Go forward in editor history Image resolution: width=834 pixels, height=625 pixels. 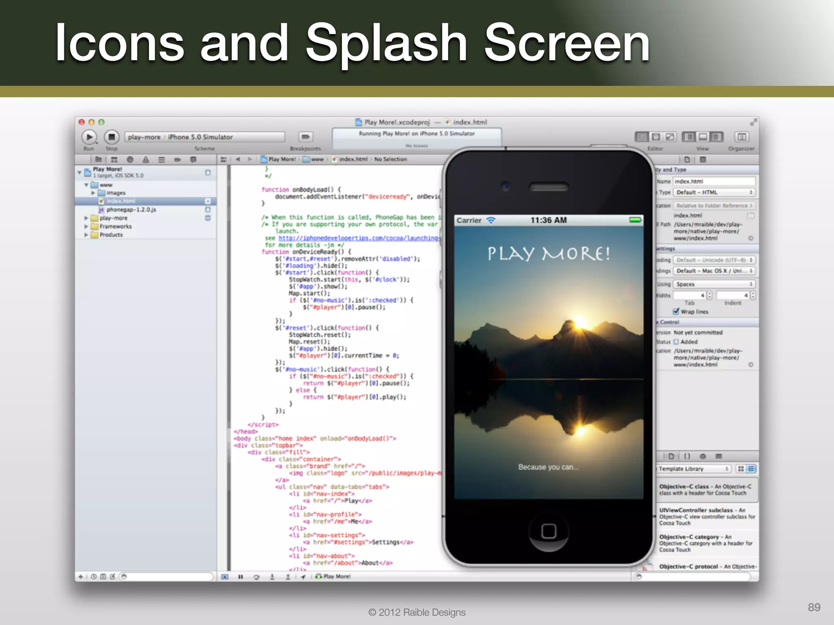coord(250,160)
